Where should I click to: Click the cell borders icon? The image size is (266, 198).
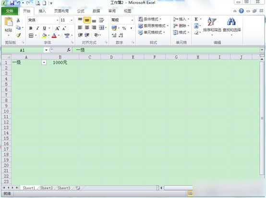click(31, 36)
